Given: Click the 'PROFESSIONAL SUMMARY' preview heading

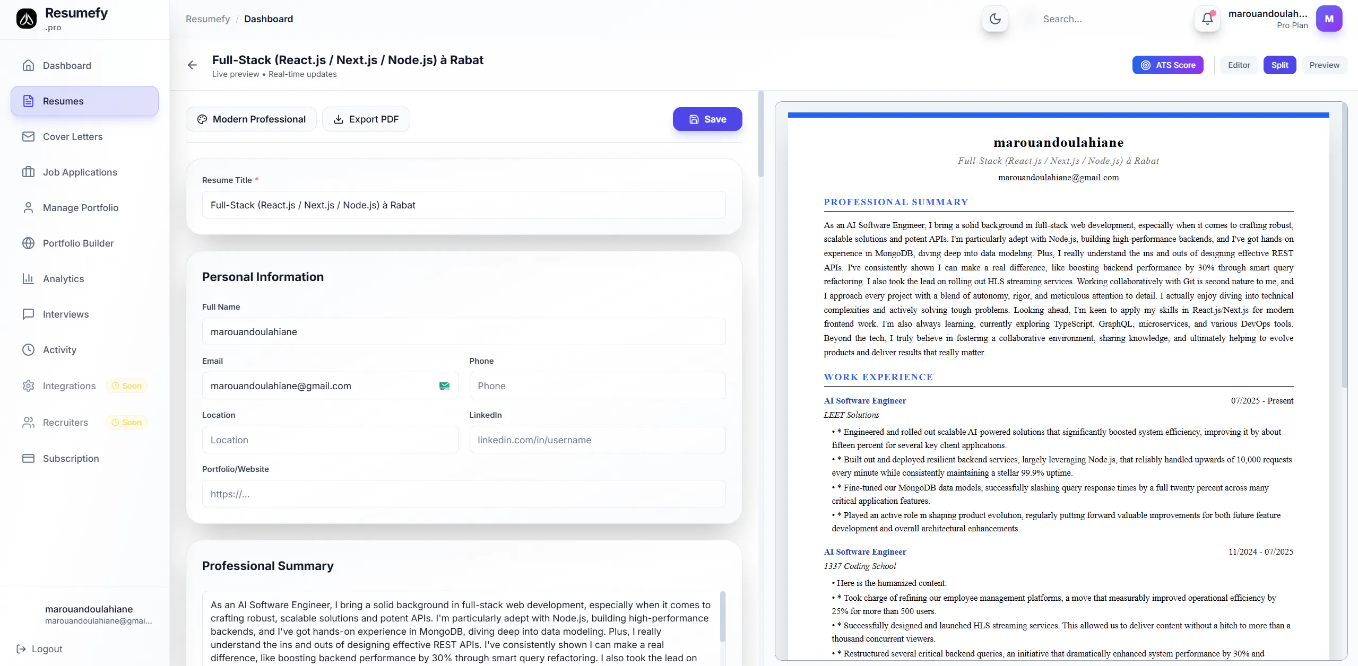Looking at the screenshot, I should (x=896, y=202).
